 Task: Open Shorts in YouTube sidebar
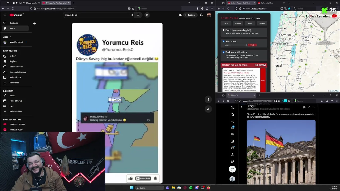(x=15, y=28)
